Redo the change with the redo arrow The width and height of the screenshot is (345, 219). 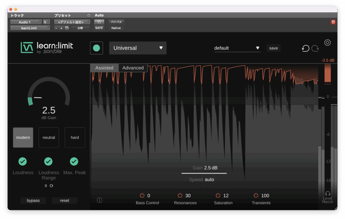(315, 48)
